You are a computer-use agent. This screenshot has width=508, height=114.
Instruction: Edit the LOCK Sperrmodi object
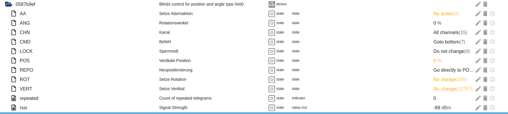[x=478, y=51]
